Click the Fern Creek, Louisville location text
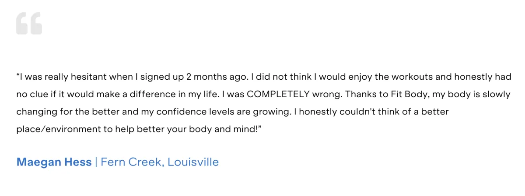525x196 pixels. (160, 162)
